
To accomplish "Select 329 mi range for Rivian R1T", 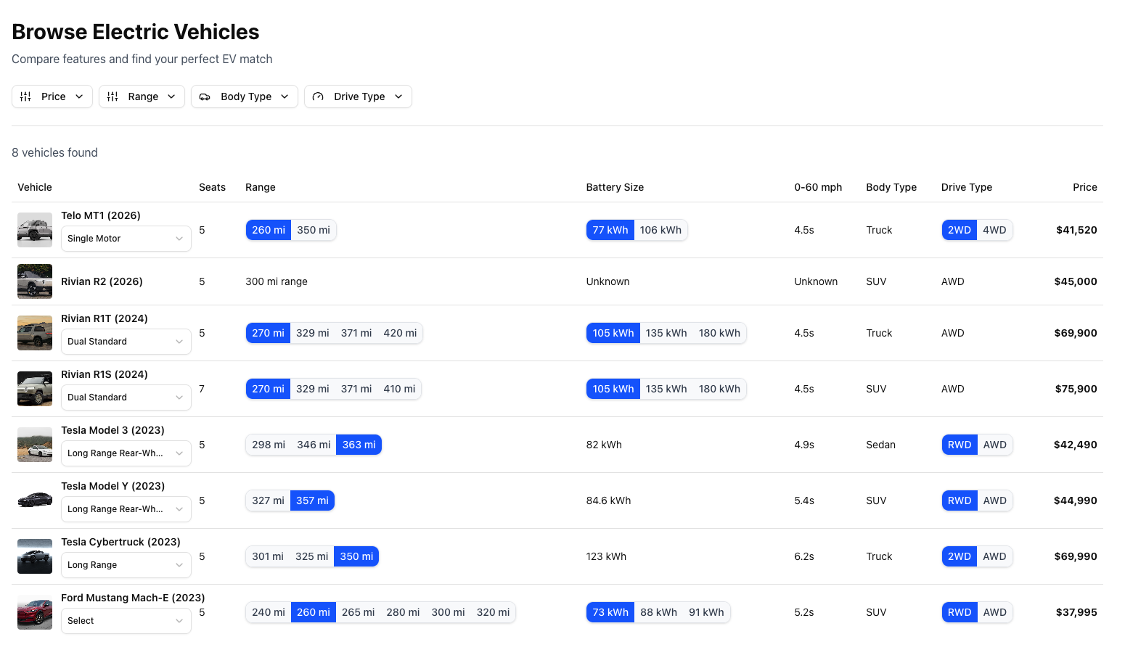I will coord(313,333).
